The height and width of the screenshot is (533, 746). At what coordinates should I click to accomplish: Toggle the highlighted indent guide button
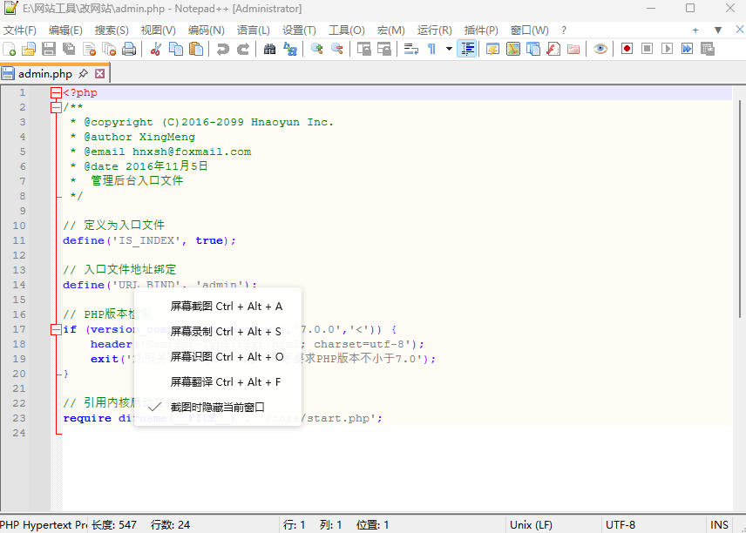[467, 49]
